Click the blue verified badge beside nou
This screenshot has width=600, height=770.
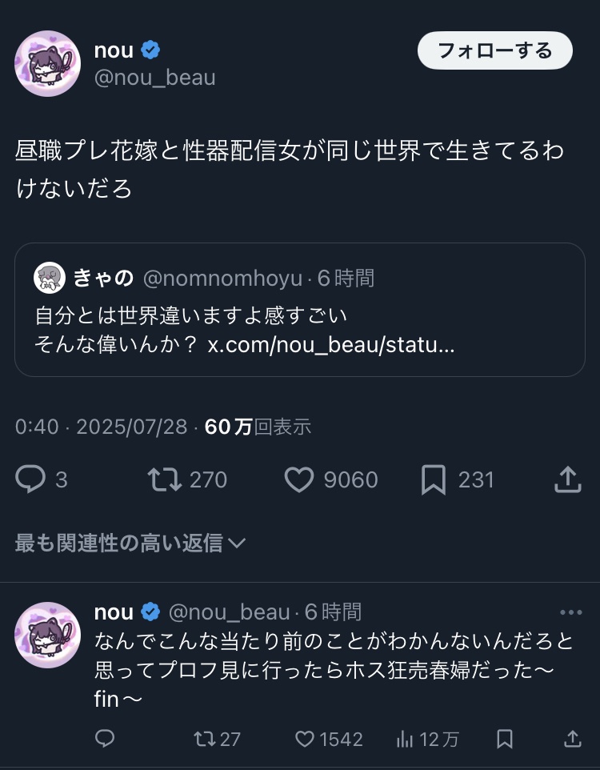tap(150, 50)
